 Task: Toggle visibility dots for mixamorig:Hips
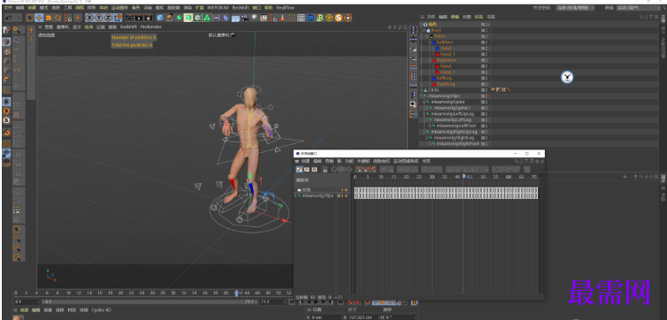pos(487,96)
